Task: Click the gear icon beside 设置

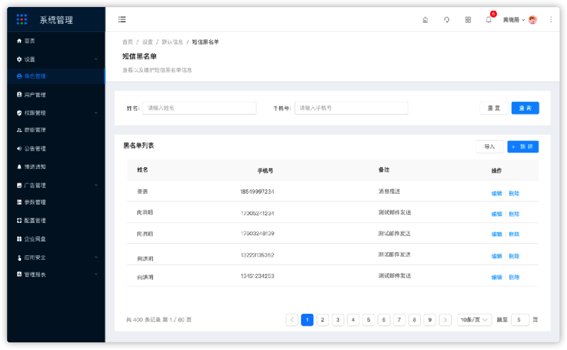Action: click(19, 59)
